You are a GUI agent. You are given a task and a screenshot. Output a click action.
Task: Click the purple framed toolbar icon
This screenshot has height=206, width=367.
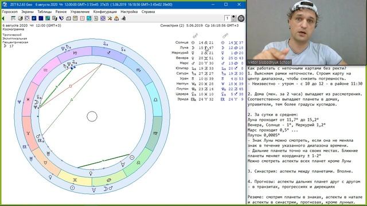pos(103,18)
